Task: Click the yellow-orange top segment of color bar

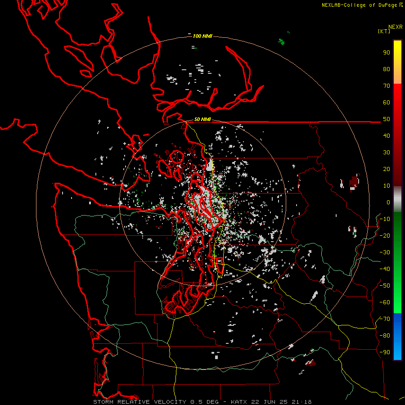Action: [397, 62]
